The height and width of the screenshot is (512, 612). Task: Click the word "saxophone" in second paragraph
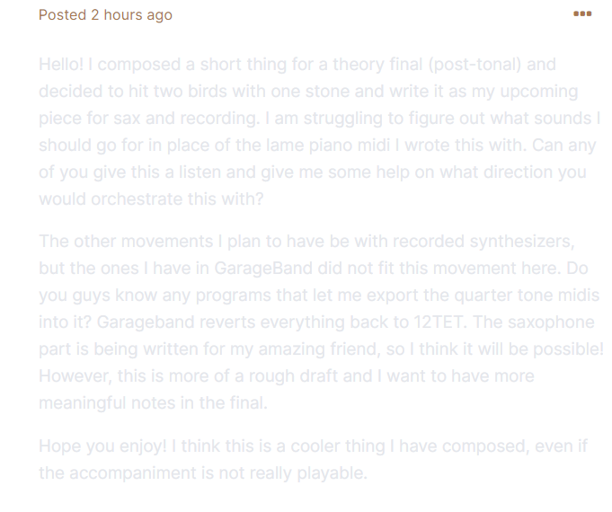pos(551,322)
